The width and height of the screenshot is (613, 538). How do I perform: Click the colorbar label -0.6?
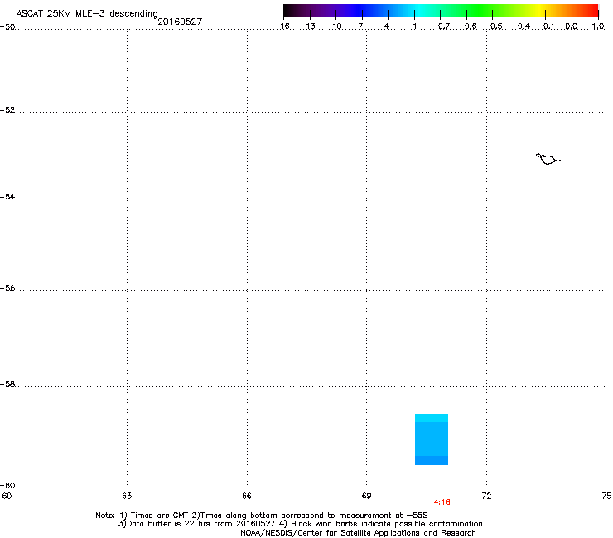467,26
